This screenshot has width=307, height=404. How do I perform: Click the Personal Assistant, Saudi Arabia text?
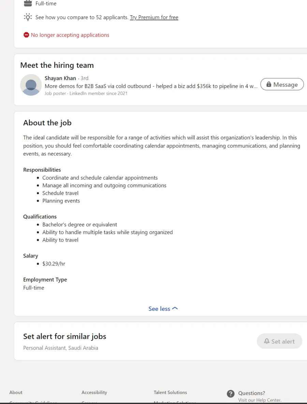coord(61,347)
